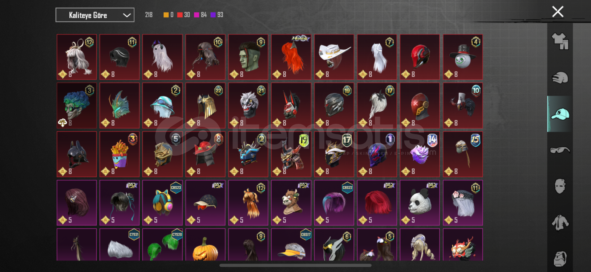Select the white cowboy hat item
The height and width of the screenshot is (272, 591).
coord(334,57)
